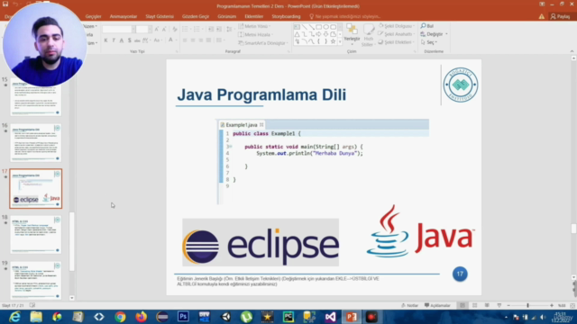Viewport: 577px width, 324px height.
Task: Click the zoom slider handle
Action: point(527,305)
